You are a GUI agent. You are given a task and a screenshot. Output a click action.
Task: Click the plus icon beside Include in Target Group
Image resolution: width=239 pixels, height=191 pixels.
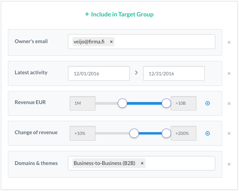click(87, 14)
